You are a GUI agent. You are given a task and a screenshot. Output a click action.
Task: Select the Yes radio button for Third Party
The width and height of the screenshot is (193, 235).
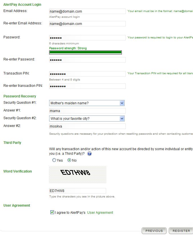[x=54, y=160]
